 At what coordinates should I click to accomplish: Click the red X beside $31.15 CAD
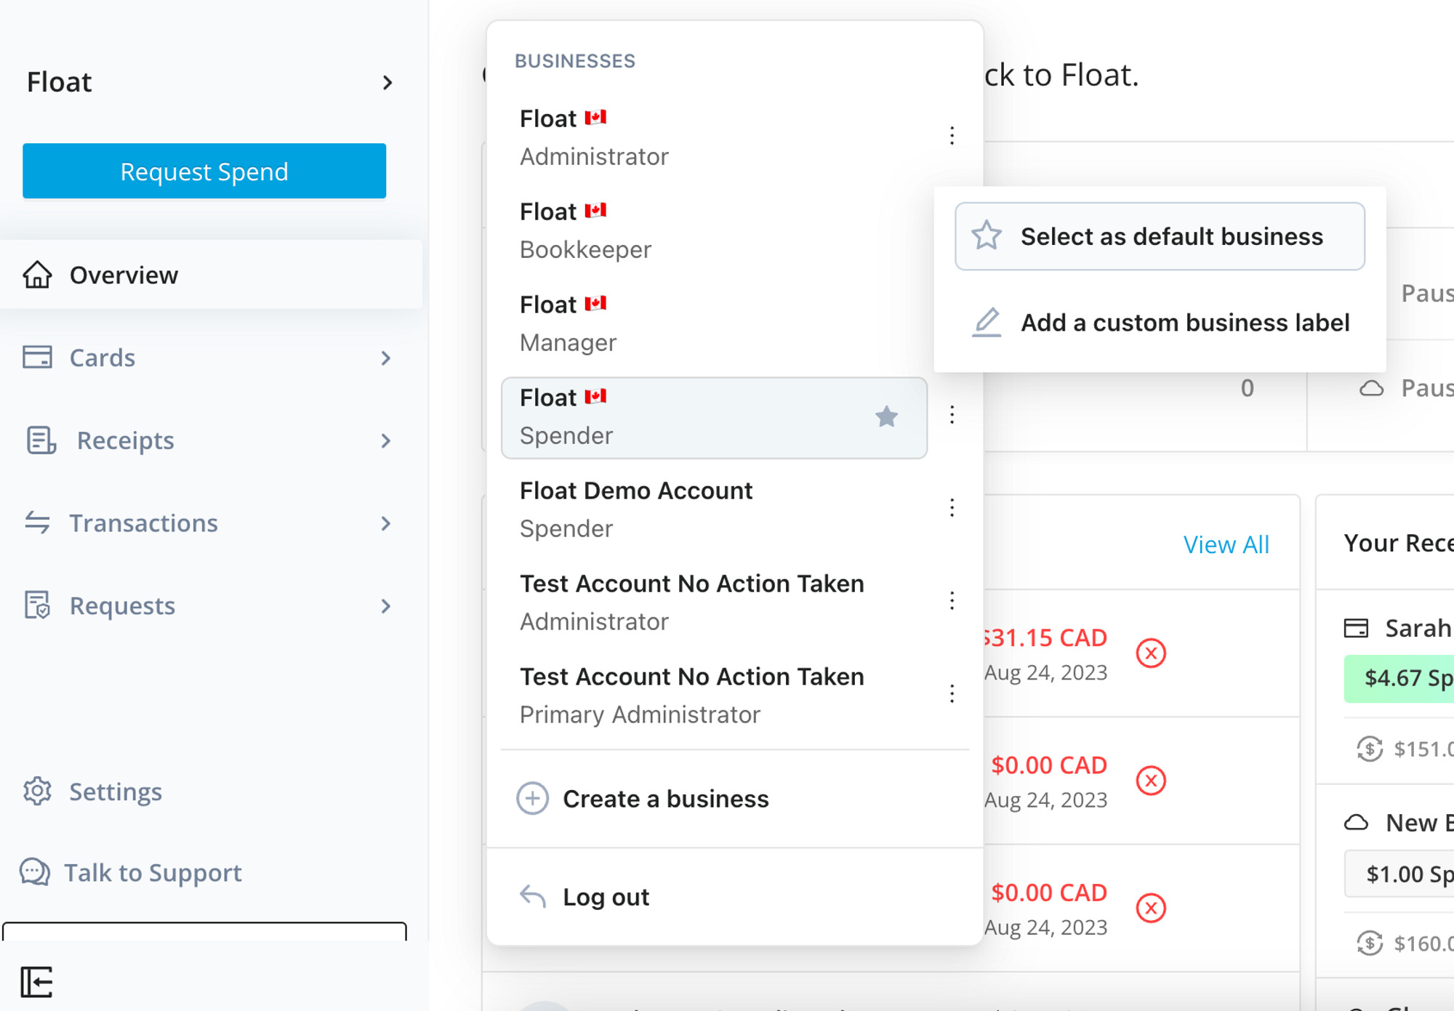tap(1151, 653)
